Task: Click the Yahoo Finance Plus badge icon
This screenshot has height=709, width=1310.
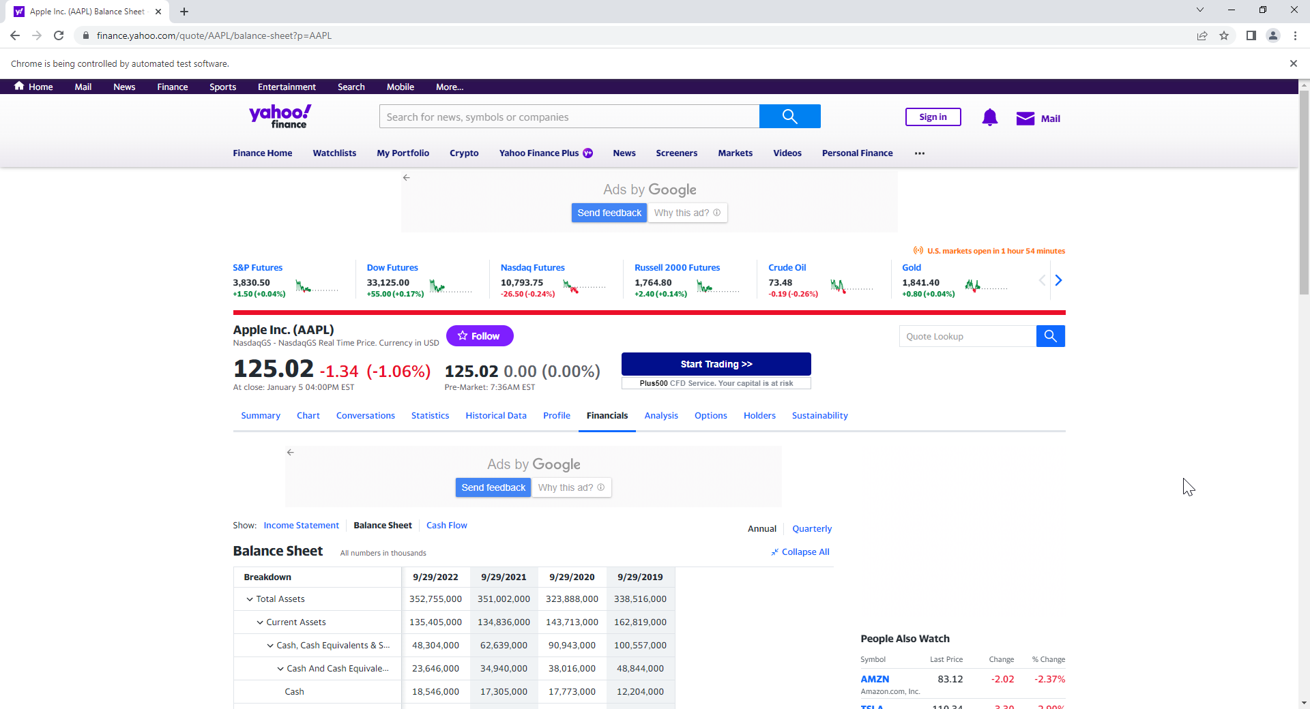Action: [587, 153]
